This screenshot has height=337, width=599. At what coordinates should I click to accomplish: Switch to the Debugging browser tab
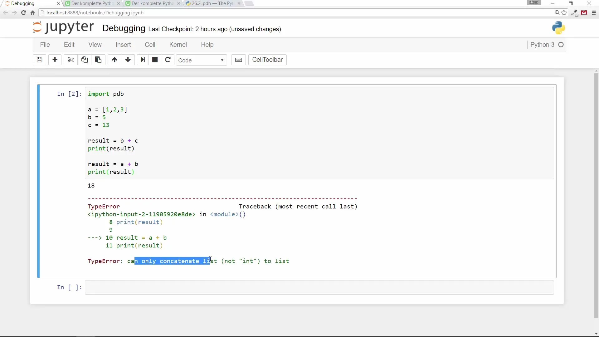31,3
